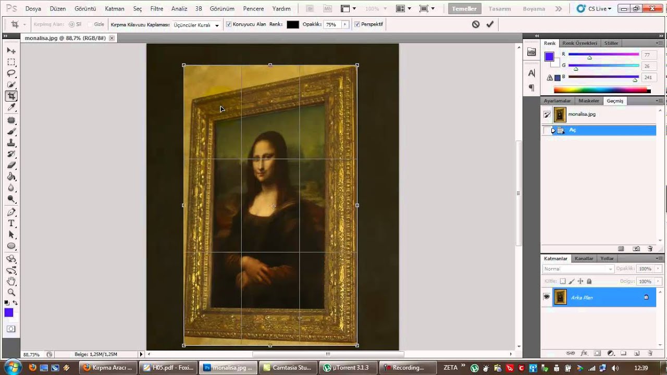Switch to the Kanallar tab

point(584,258)
